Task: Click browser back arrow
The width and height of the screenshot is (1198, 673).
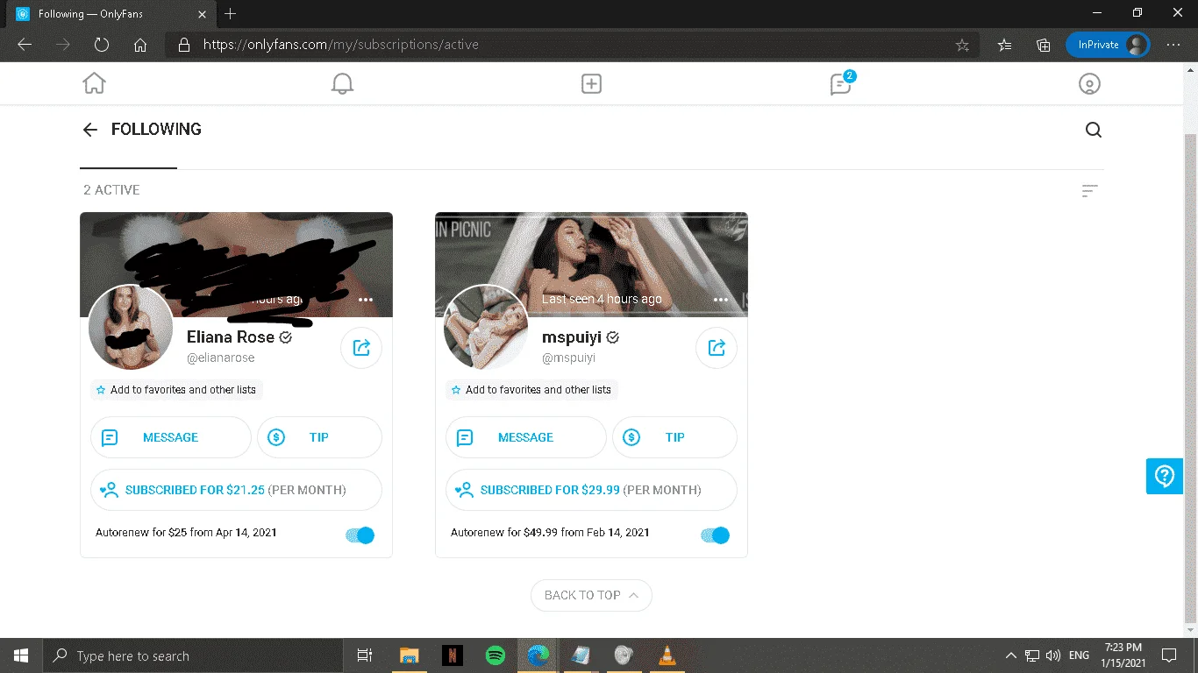Action: pyautogui.click(x=25, y=45)
